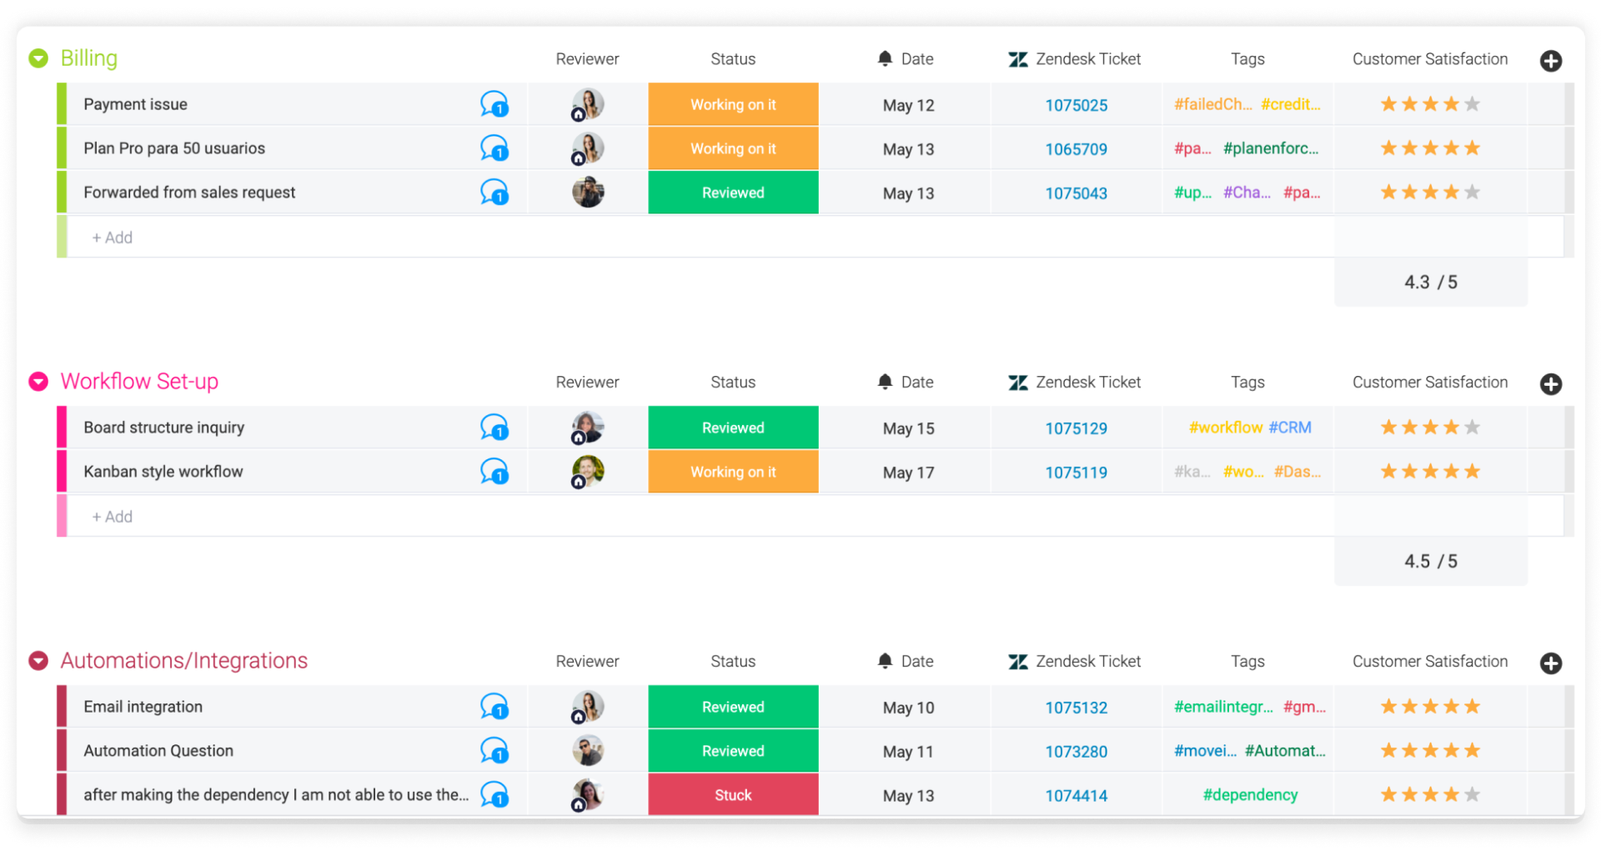Click the Reviewer header in Automations/Integrations
The width and height of the screenshot is (1601, 851).
[587, 662]
